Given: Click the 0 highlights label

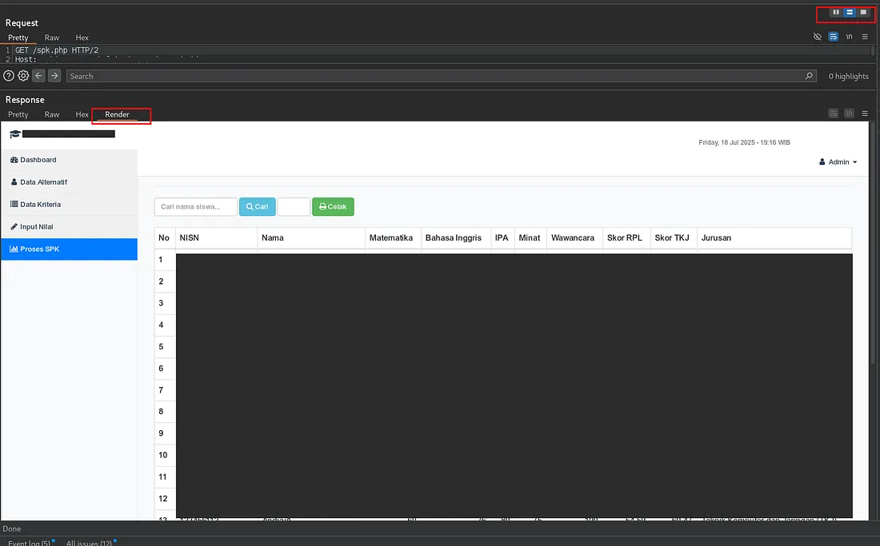Looking at the screenshot, I should (x=849, y=76).
